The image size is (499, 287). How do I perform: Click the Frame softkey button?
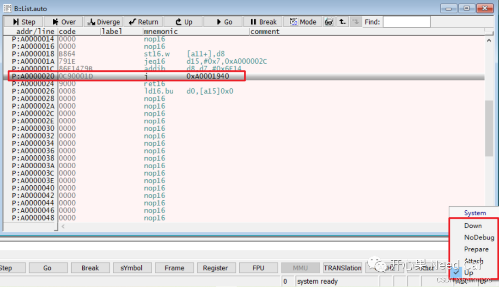[x=174, y=268]
